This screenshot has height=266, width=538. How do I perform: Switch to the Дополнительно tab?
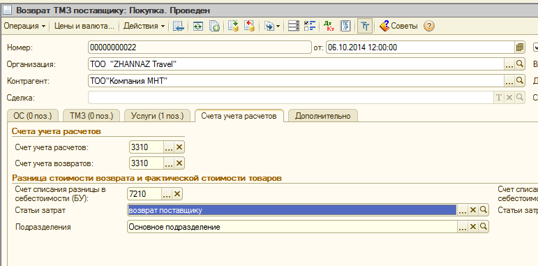[x=323, y=116]
